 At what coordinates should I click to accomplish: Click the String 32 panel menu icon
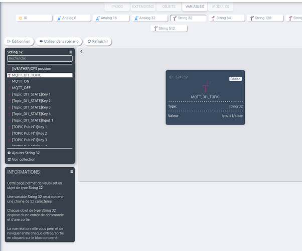[x=70, y=52]
